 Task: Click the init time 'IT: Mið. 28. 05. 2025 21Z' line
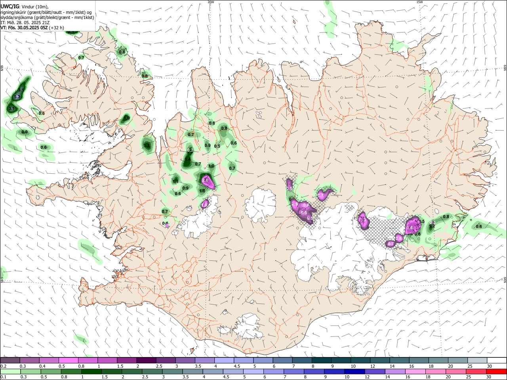pos(25,23)
